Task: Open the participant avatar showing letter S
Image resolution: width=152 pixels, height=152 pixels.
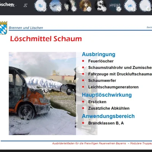Action: (x=101, y=6)
